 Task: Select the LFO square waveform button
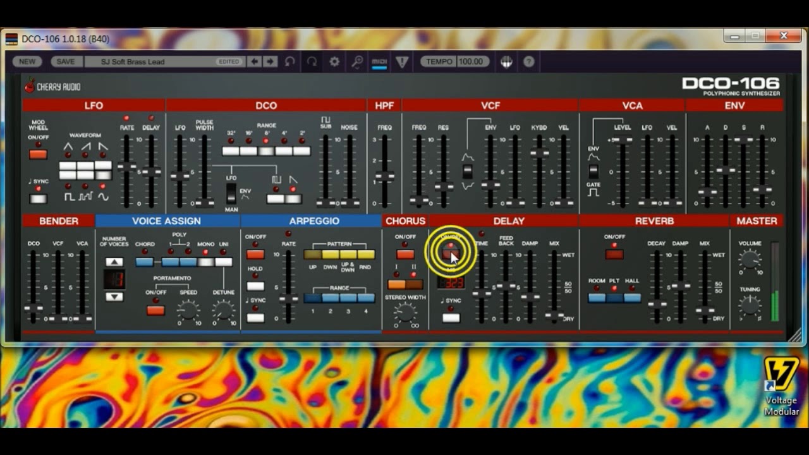pos(68,175)
